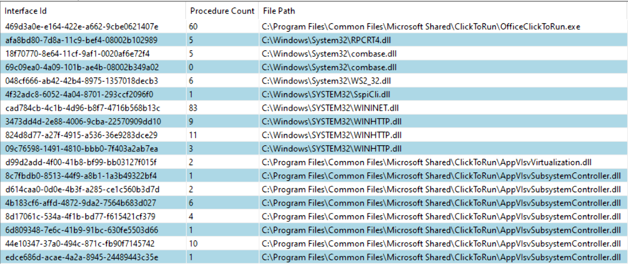
Task: Click procedure count 83
Action: coord(193,108)
